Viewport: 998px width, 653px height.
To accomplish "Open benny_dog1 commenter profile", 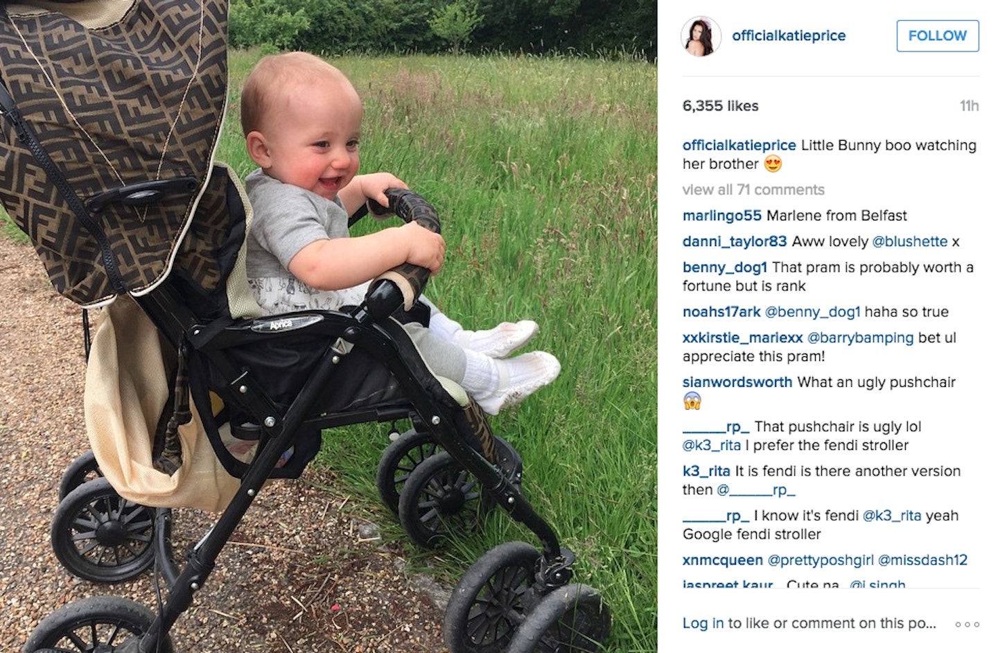I will click(x=725, y=267).
